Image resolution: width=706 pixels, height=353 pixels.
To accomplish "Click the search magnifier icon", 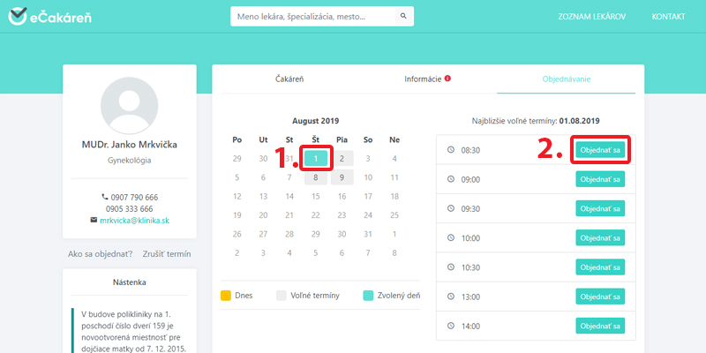I will [403, 17].
